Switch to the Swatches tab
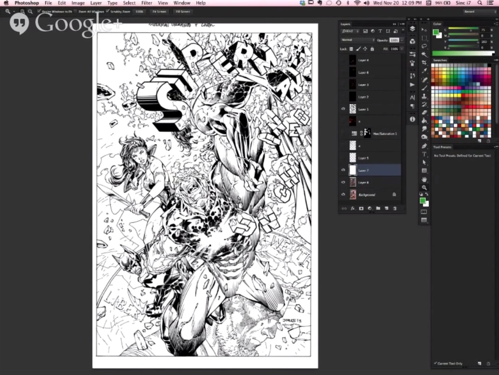The width and height of the screenshot is (499, 375). tap(440, 60)
